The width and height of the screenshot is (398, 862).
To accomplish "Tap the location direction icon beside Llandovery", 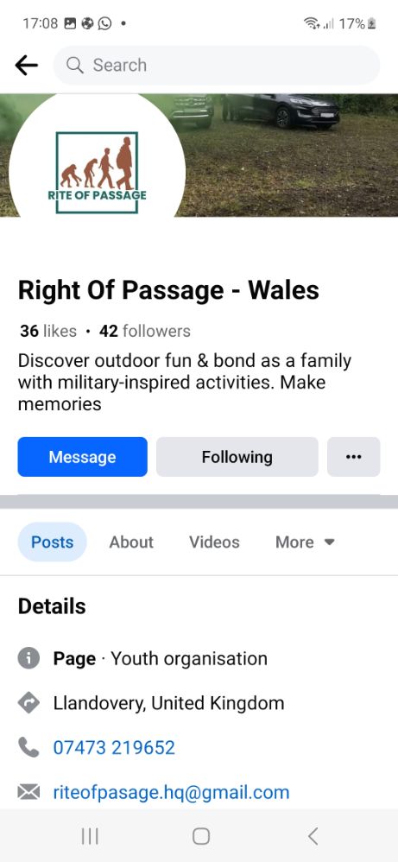I will click(x=28, y=702).
